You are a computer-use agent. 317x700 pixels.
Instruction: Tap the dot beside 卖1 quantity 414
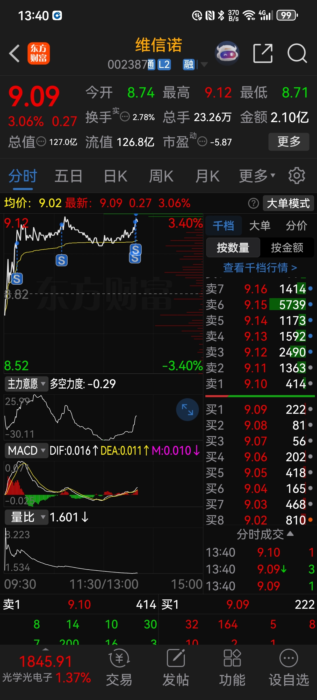click(x=311, y=383)
